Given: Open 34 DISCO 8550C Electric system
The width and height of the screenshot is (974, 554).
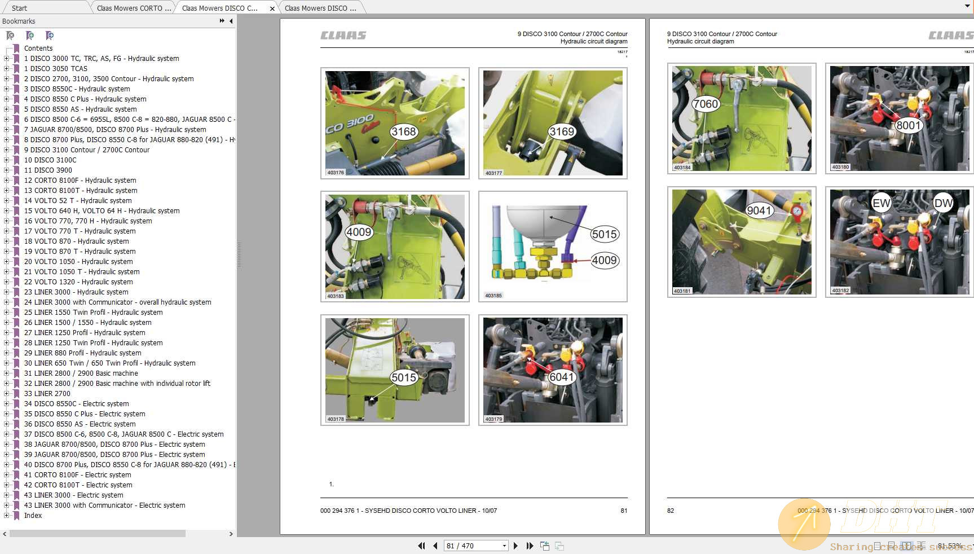Looking at the screenshot, I should coord(77,404).
